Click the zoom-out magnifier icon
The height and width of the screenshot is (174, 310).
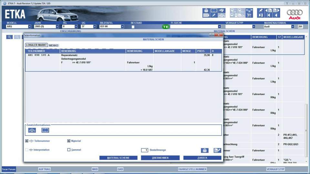coord(17,37)
